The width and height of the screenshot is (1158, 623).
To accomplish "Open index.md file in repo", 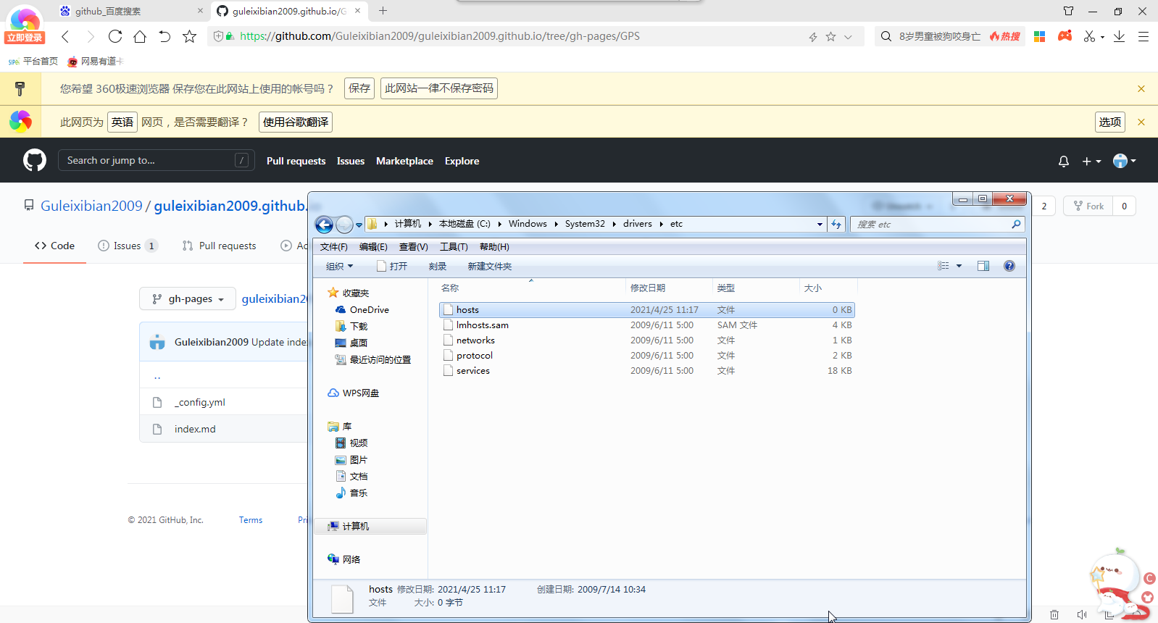I will (x=195, y=429).
